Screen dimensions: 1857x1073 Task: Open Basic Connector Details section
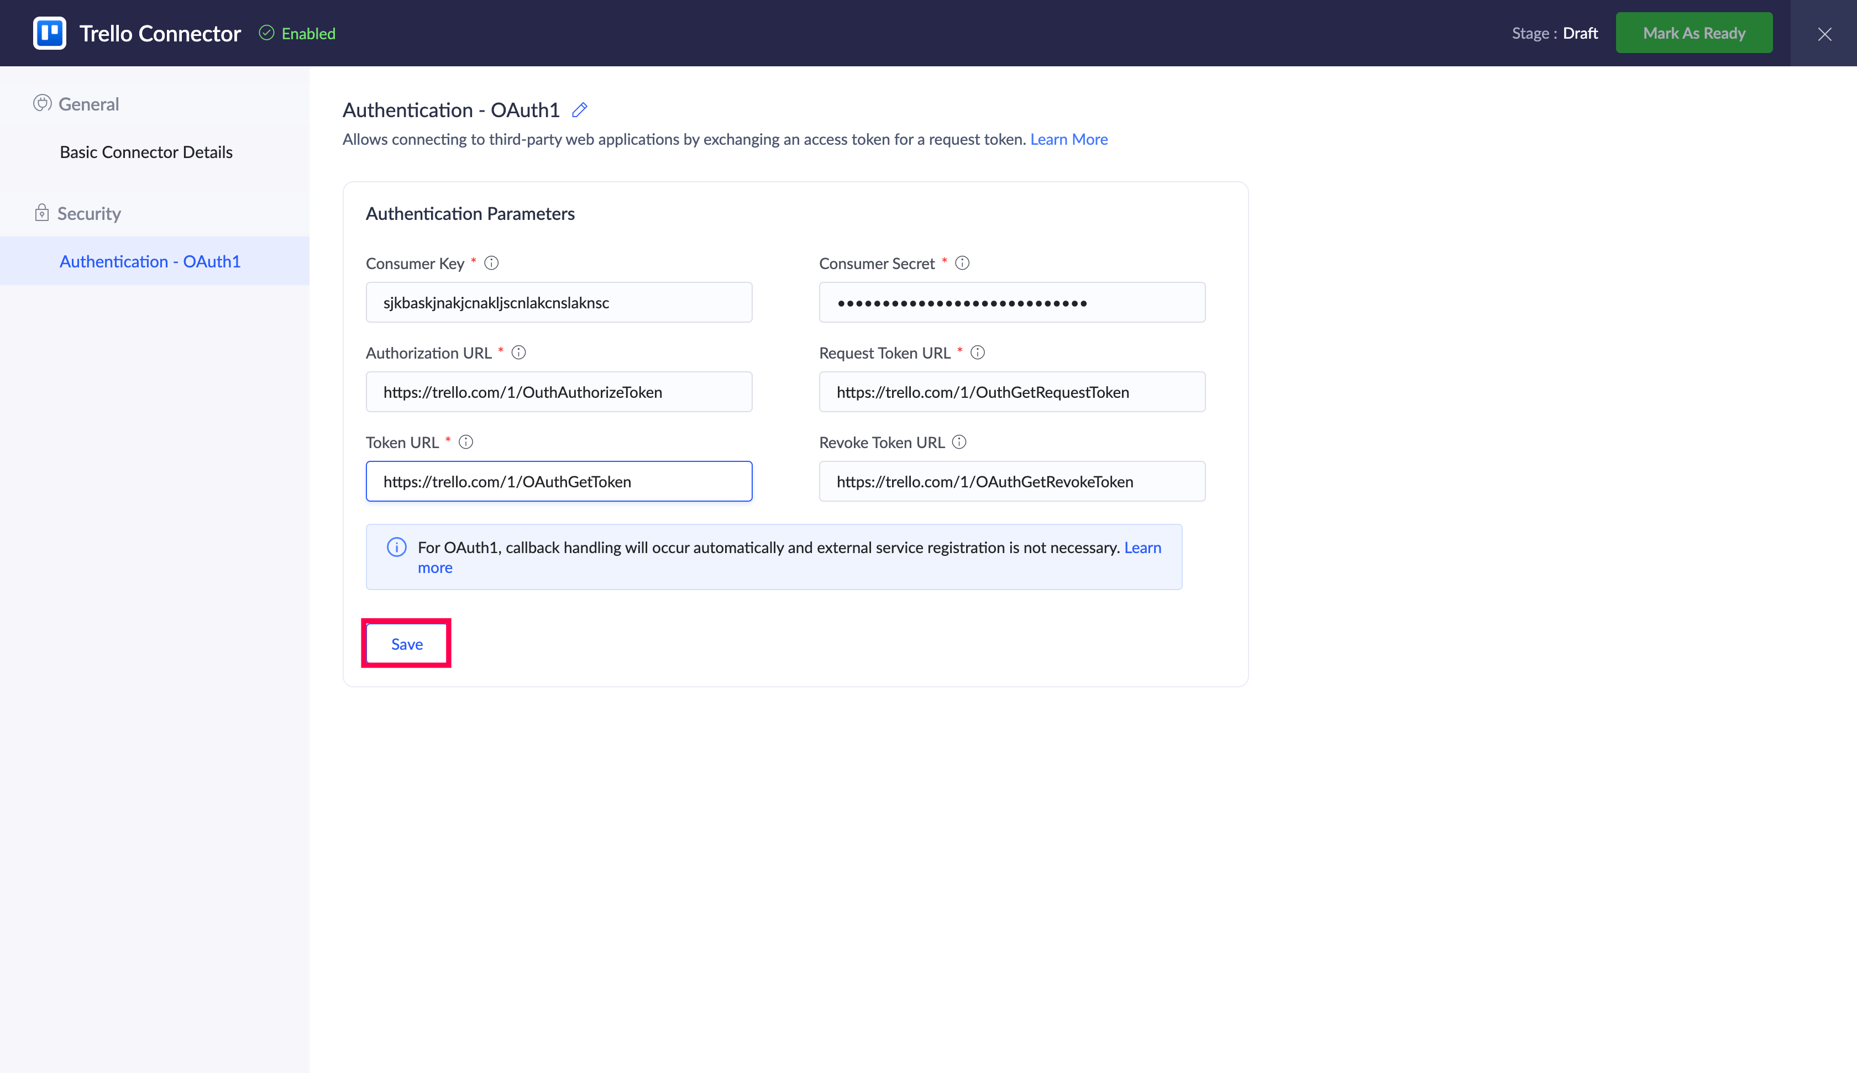pyautogui.click(x=146, y=152)
